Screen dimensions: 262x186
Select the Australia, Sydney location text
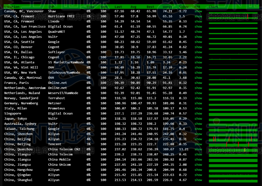[x=20, y=124]
